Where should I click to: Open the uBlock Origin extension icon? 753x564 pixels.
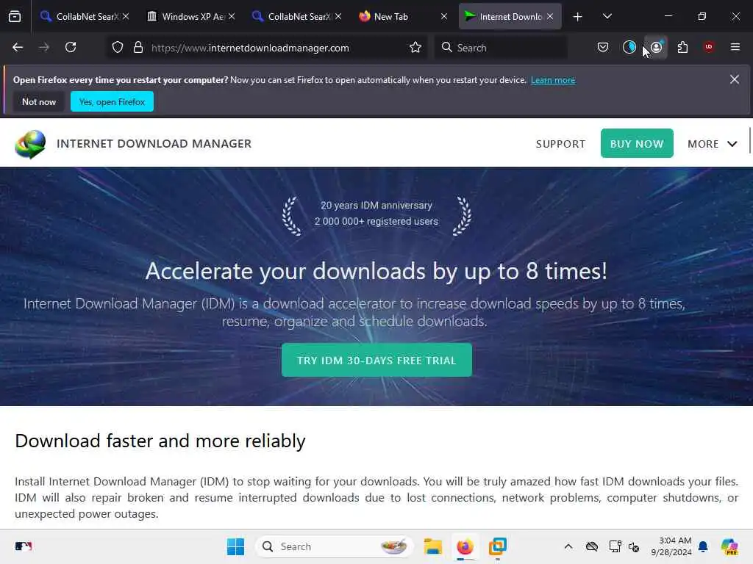pyautogui.click(x=709, y=47)
